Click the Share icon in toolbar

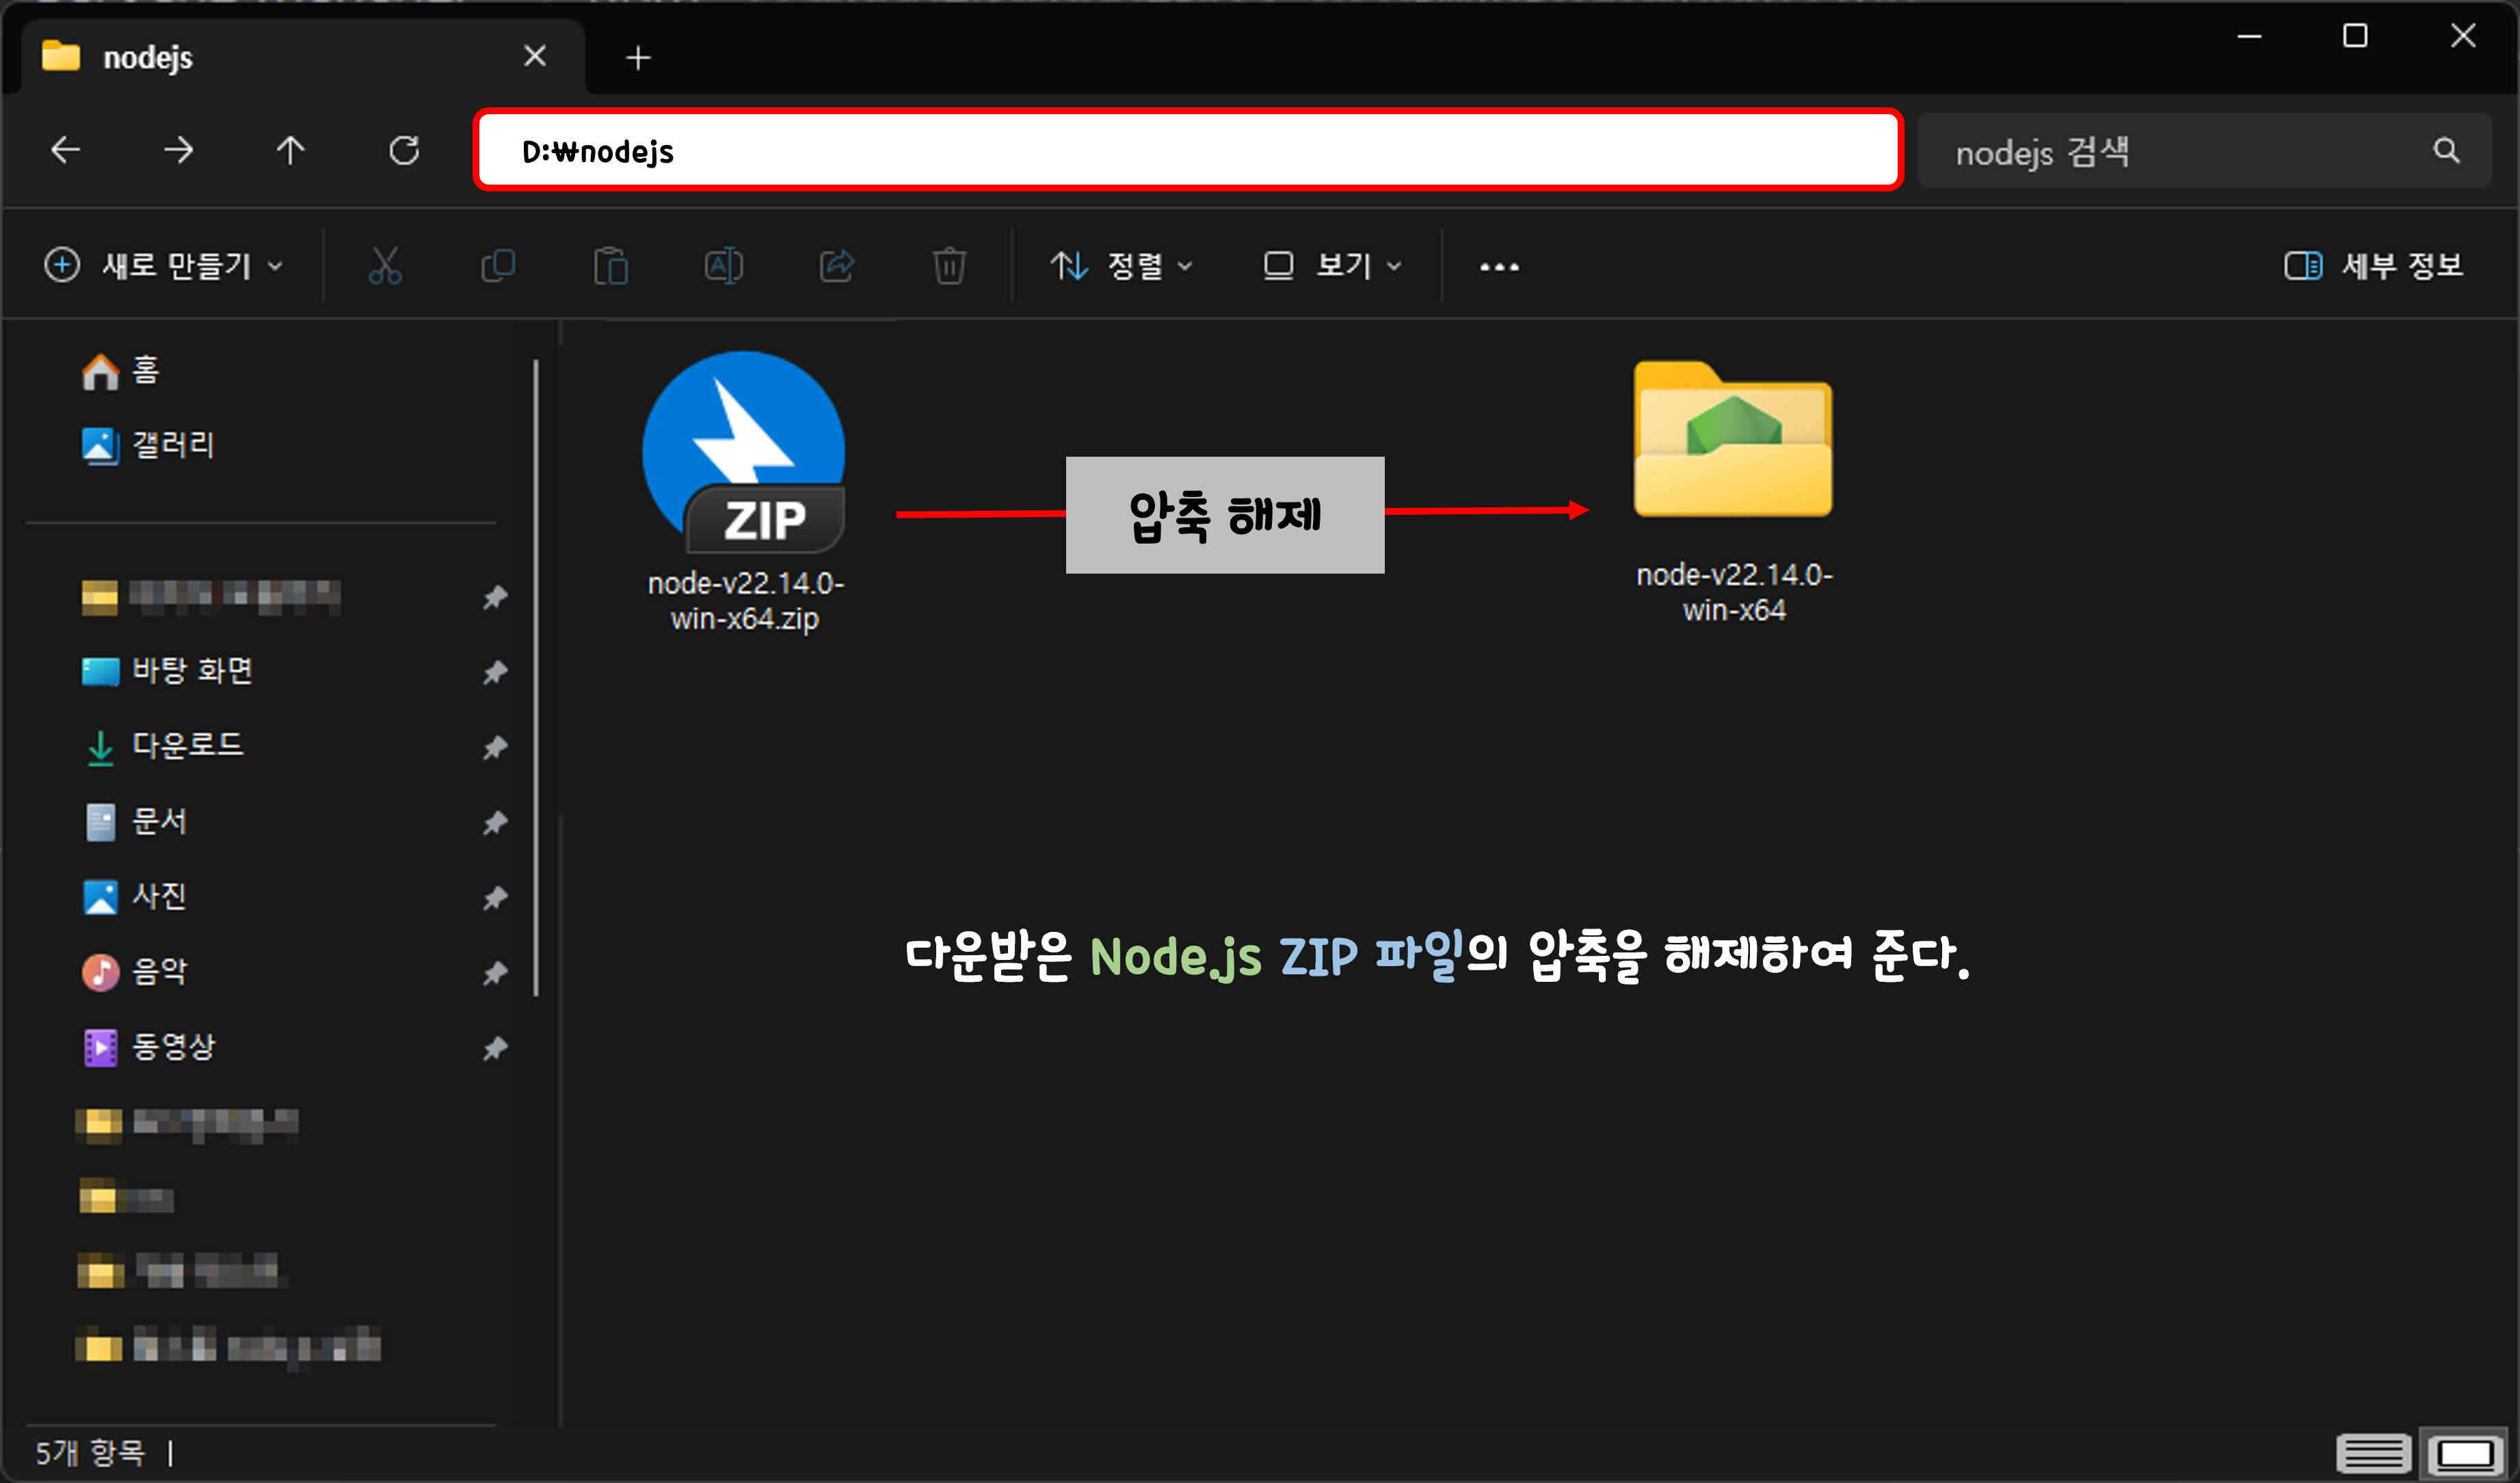coord(837,266)
